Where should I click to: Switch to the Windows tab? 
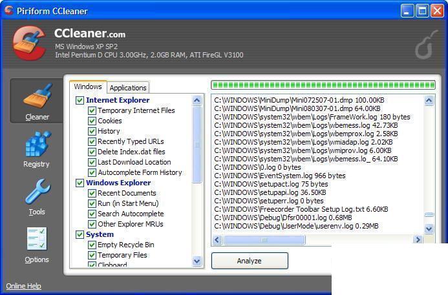pos(88,86)
